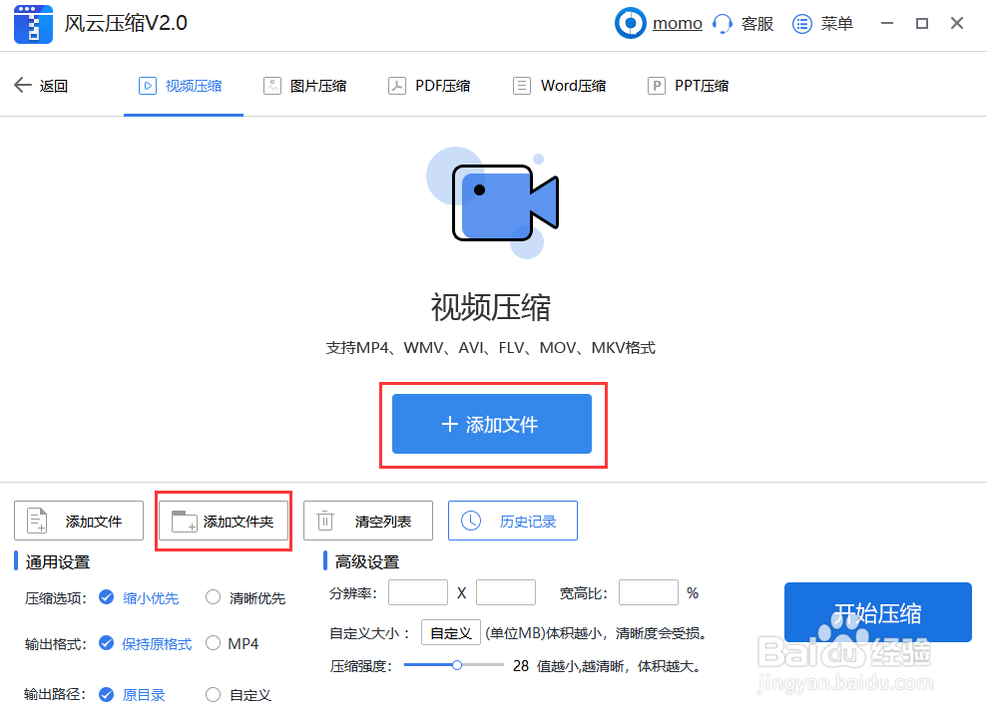This screenshot has width=987, height=717.
Task: Select the 添加文件 icon in the bottom toolbar
Action: (x=37, y=520)
